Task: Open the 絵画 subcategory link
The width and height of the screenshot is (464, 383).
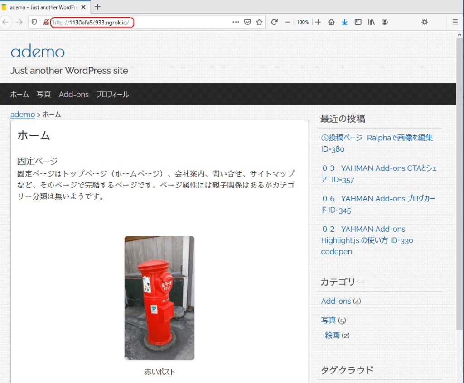Action: coord(332,335)
